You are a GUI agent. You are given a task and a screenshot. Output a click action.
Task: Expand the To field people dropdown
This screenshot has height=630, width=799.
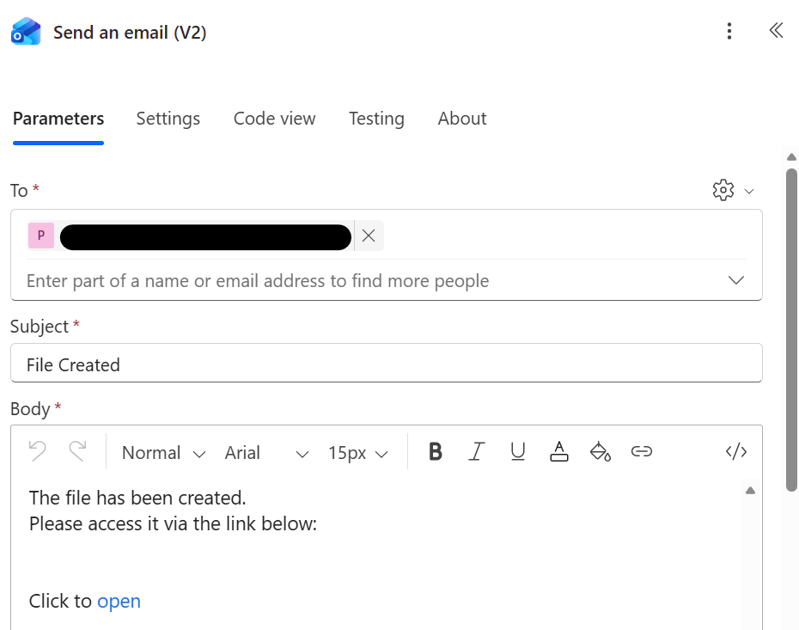point(736,281)
